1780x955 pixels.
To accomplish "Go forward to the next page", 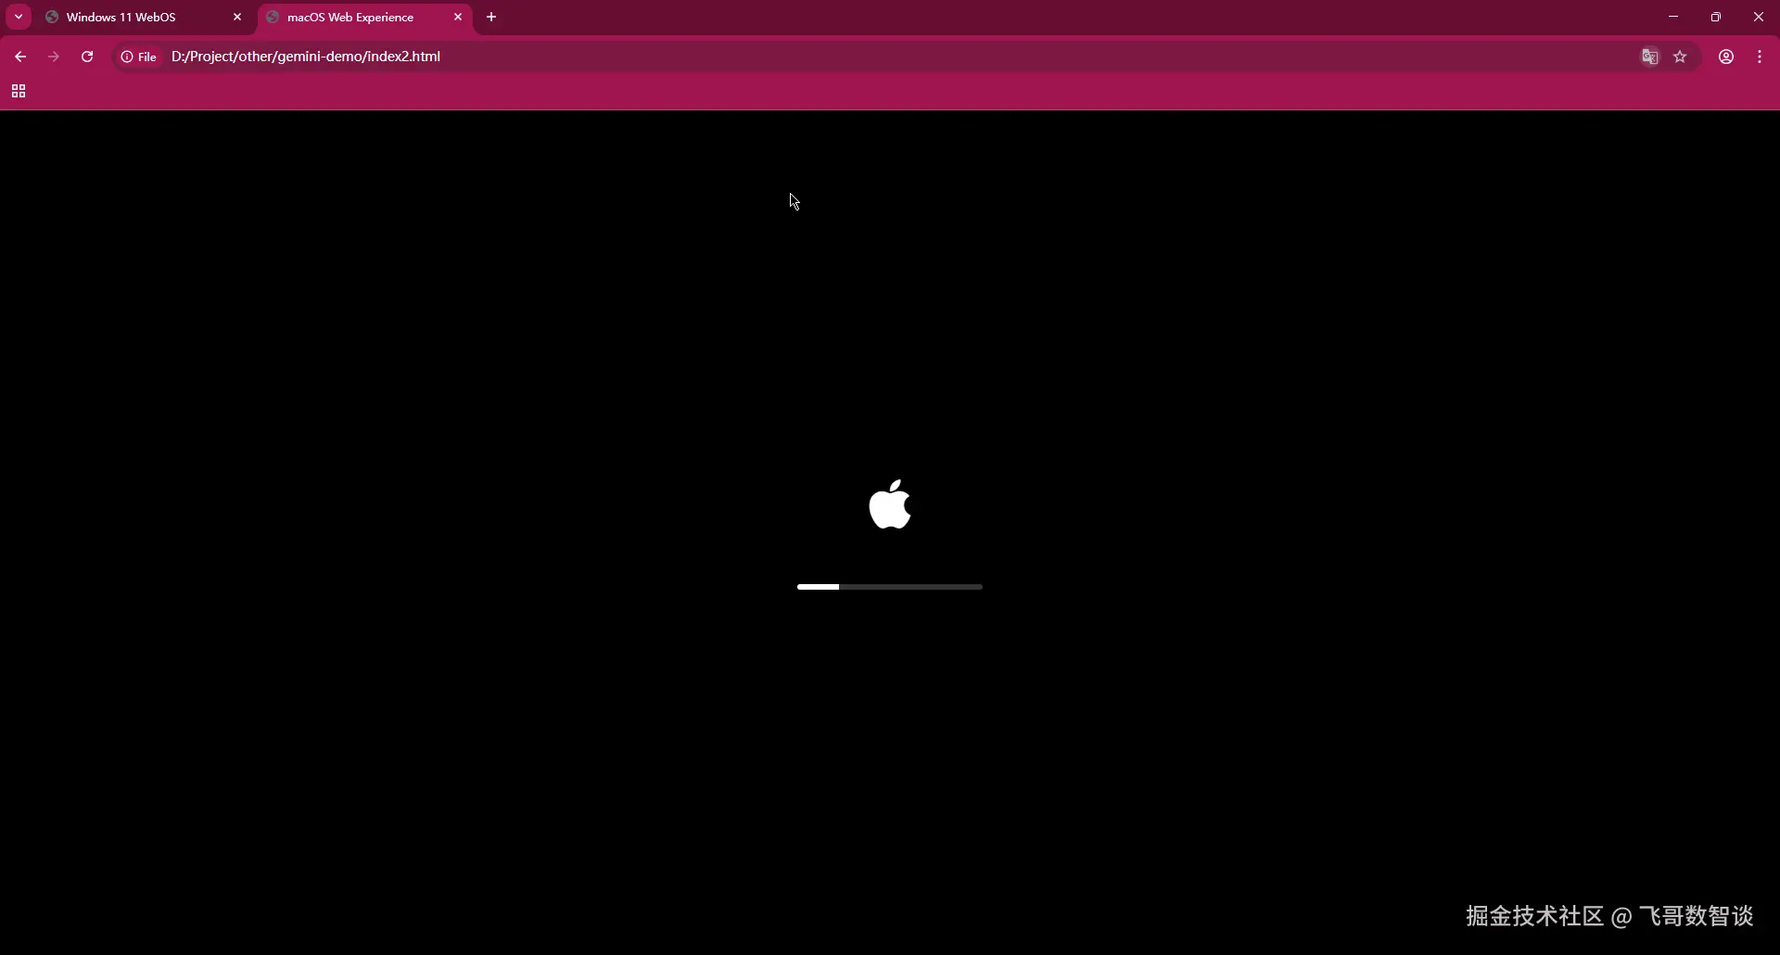I will tap(54, 57).
